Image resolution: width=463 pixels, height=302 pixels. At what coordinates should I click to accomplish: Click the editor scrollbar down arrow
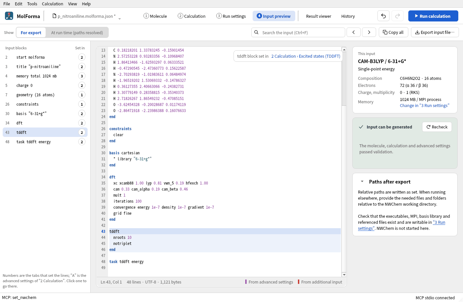pyautogui.click(x=344, y=275)
